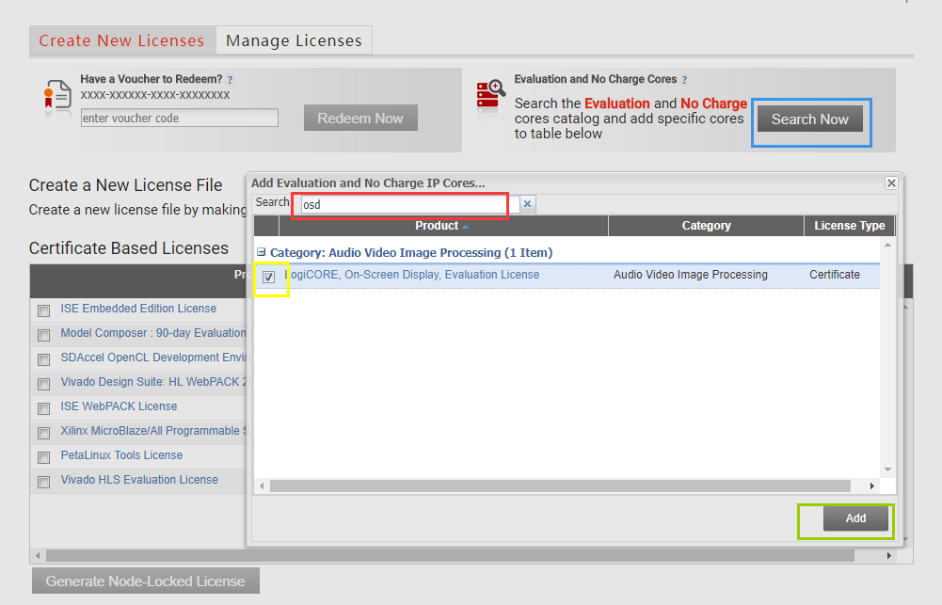Check ISE WebPACK License box

(44, 408)
